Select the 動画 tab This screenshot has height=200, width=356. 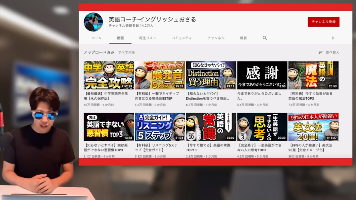(120, 38)
